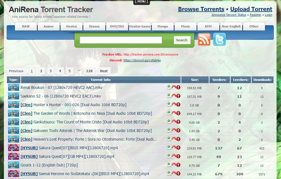Go to page 2 of torrents

[x=41, y=71]
